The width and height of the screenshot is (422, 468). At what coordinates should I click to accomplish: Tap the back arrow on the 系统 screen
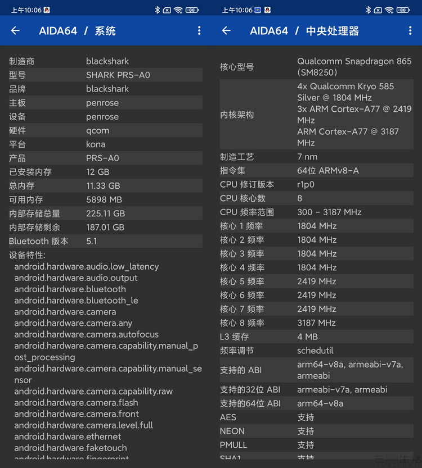tap(15, 30)
